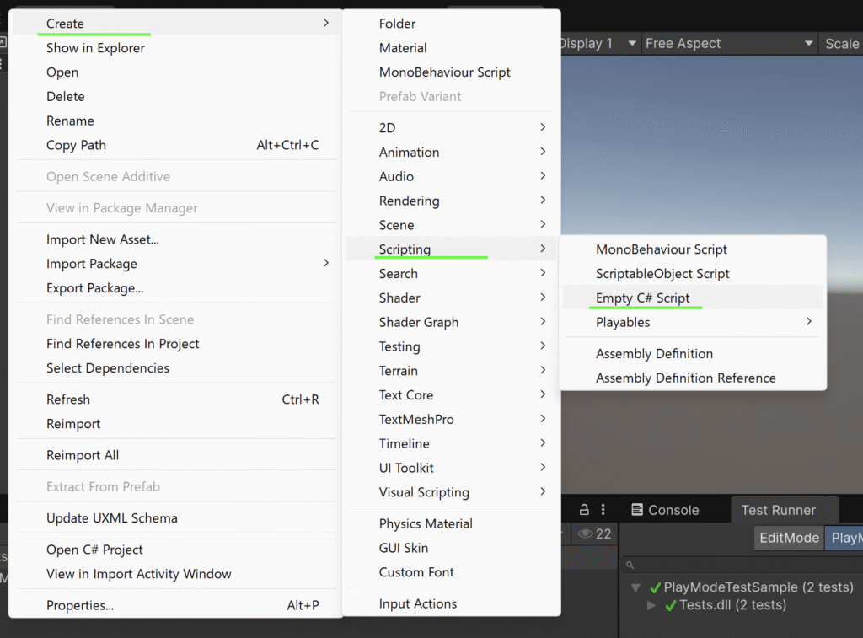The width and height of the screenshot is (863, 638).
Task: Select Show in Explorer
Action: (x=175, y=48)
